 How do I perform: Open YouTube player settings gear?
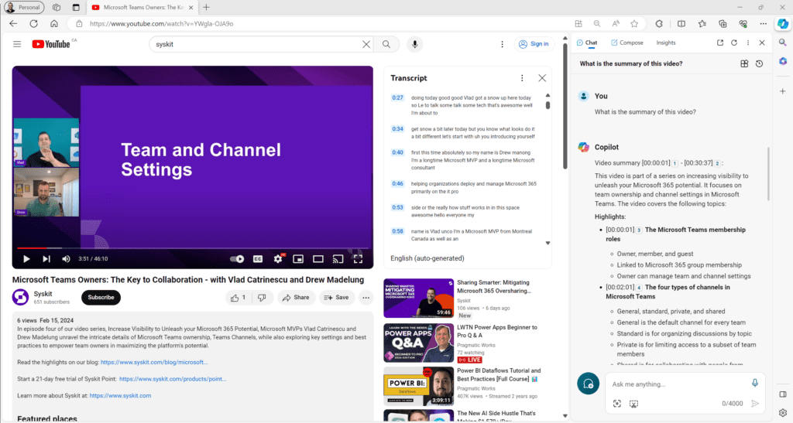278,259
